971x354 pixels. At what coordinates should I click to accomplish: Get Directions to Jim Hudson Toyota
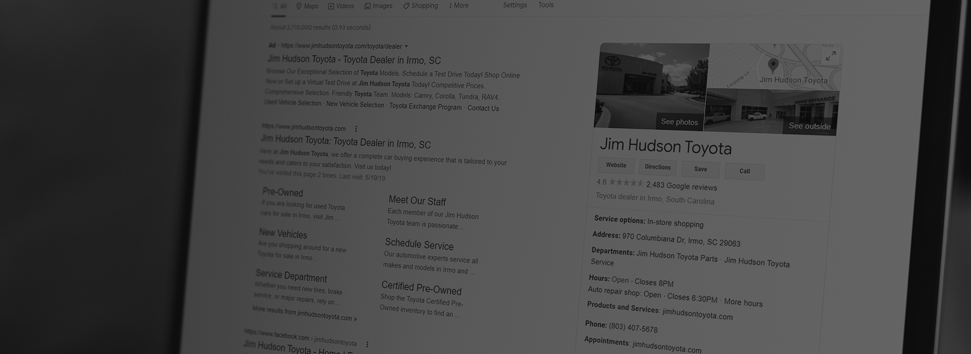coord(657,167)
